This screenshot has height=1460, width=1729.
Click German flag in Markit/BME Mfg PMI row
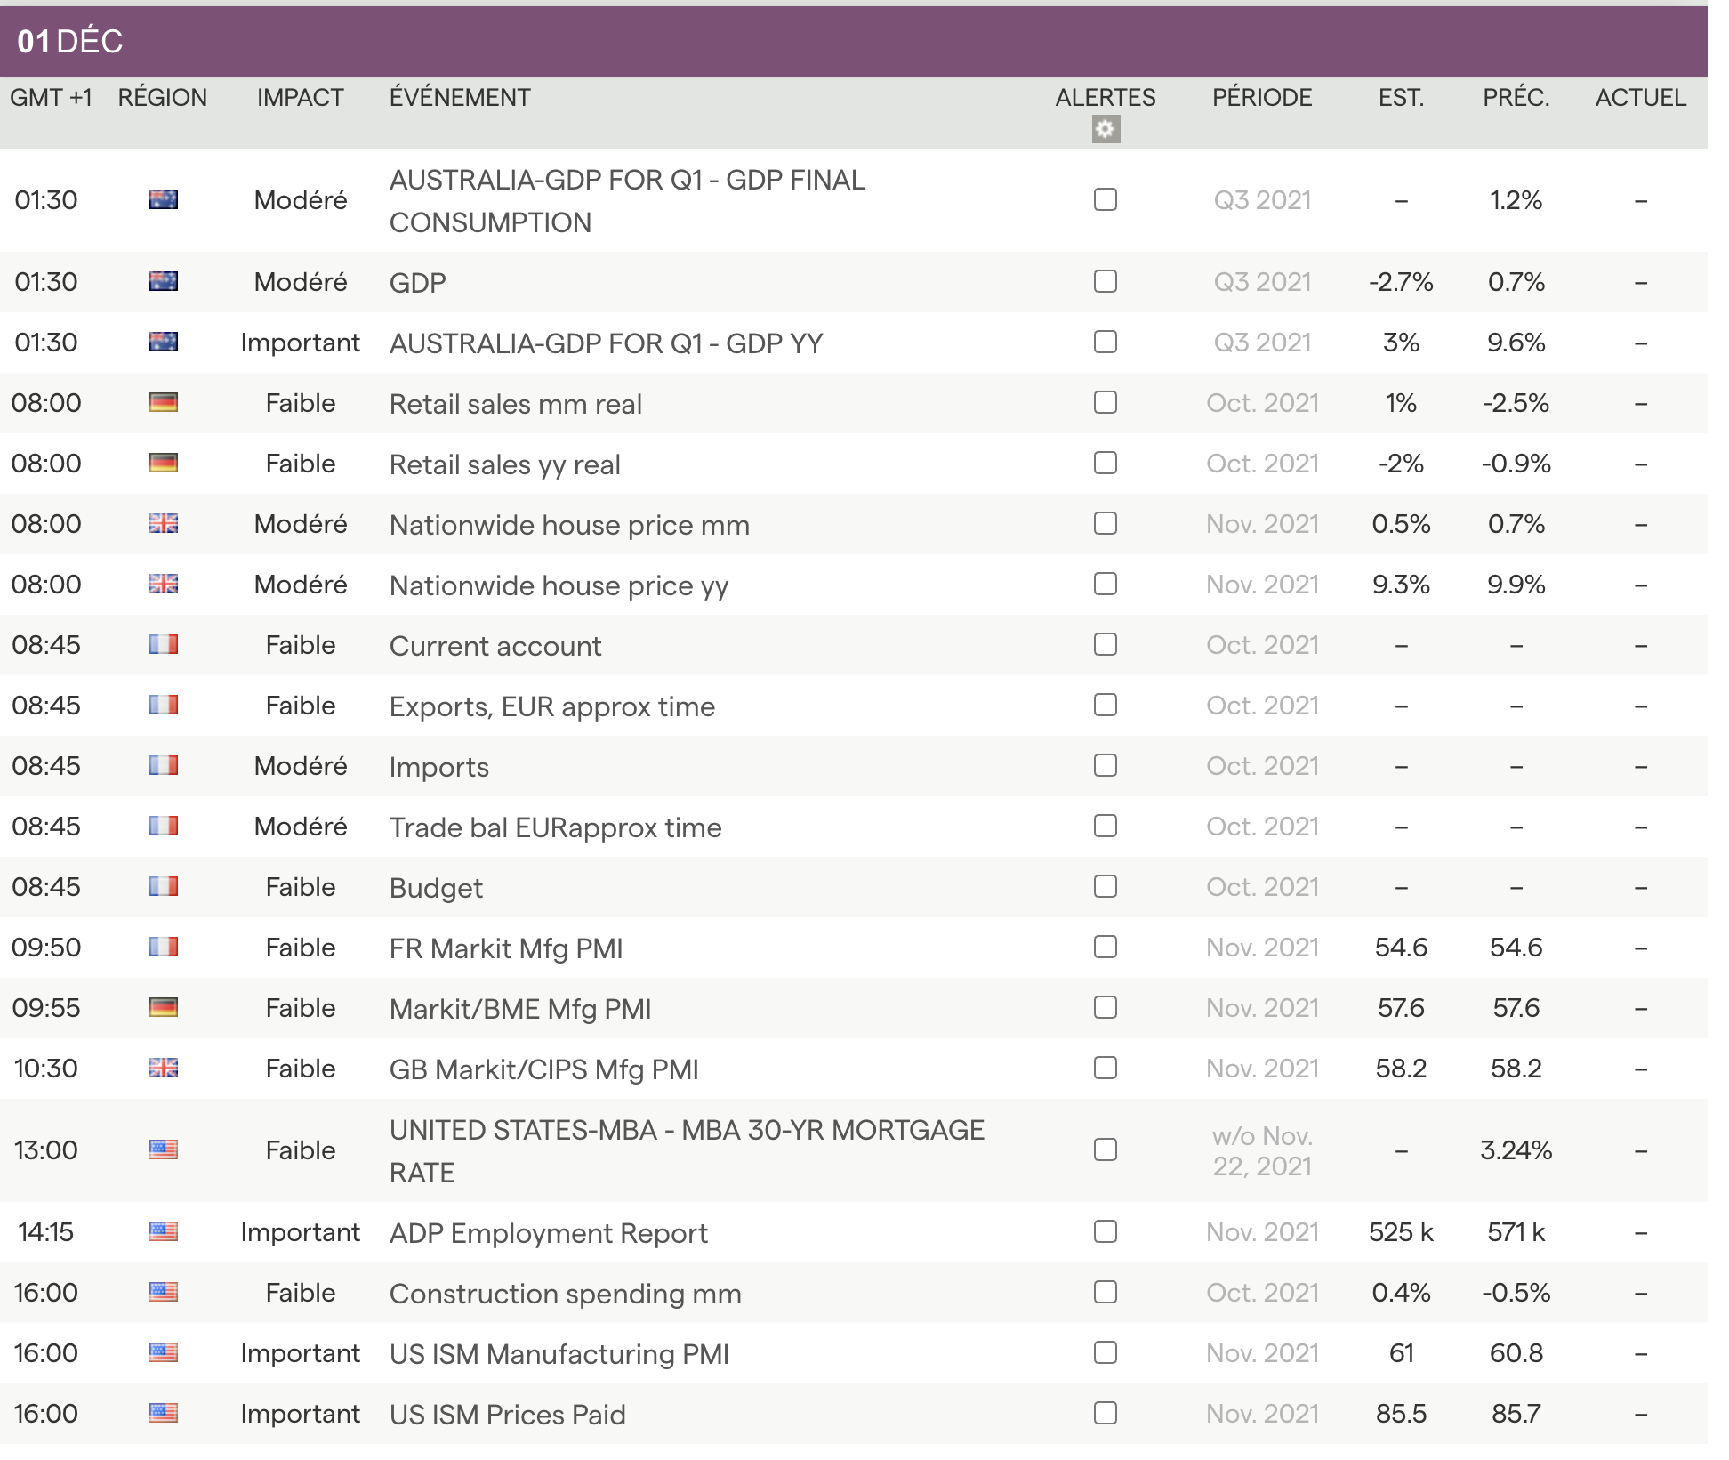[x=164, y=1008]
